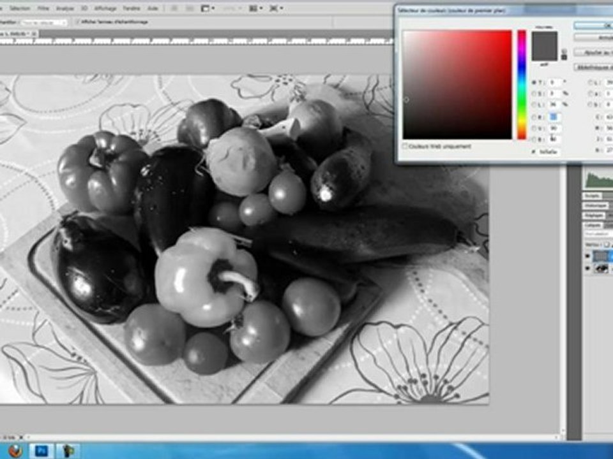Click the new color preview swatch
613x459 pixels.
[x=544, y=39]
